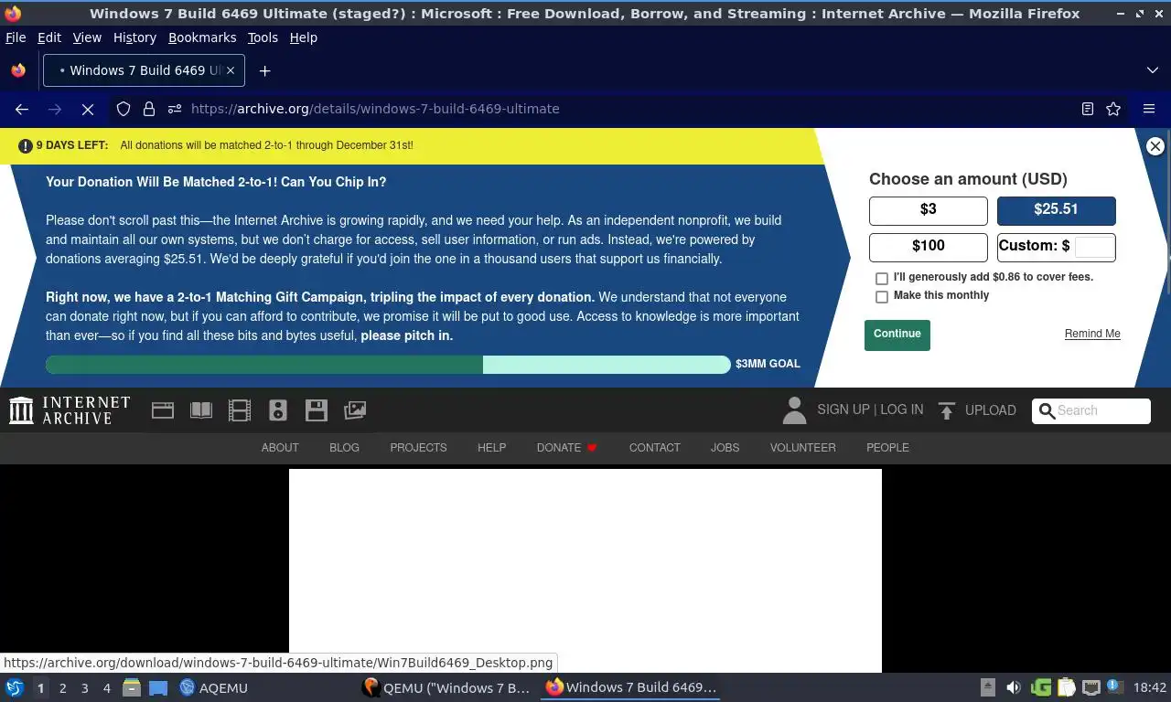
Task: Click the Remind Me link
Action: point(1092,334)
